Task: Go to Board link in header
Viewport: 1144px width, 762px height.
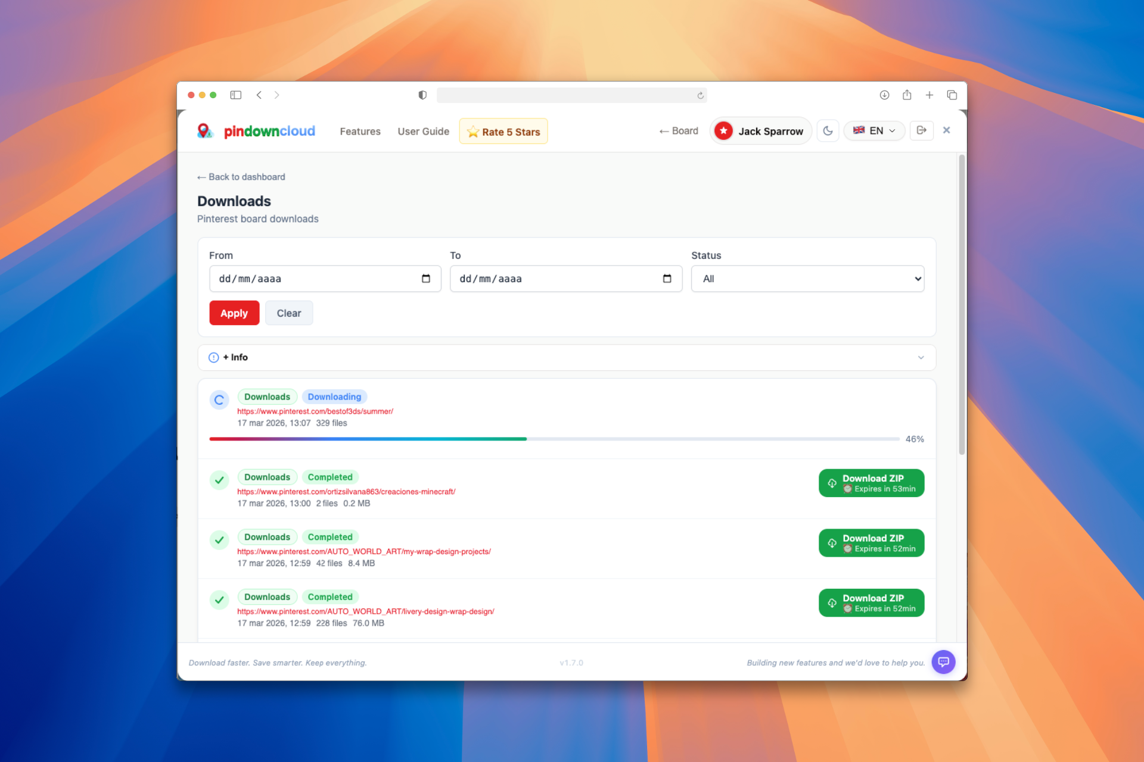Action: tap(679, 131)
